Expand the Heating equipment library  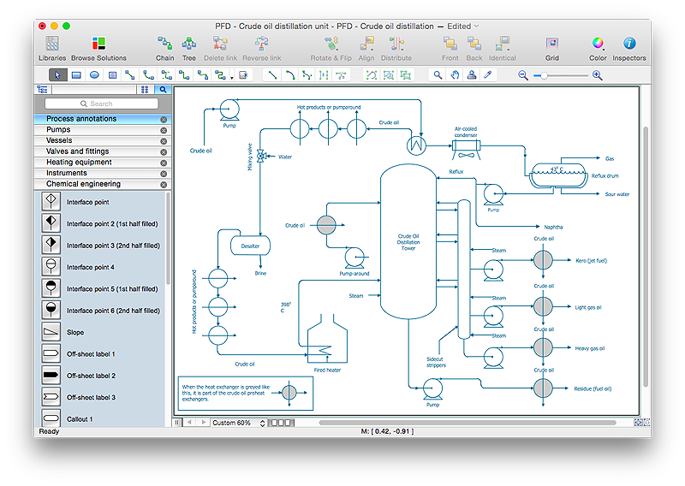79,163
